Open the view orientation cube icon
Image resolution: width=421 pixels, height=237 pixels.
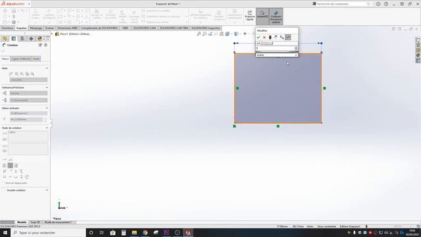pyautogui.click(x=228, y=34)
